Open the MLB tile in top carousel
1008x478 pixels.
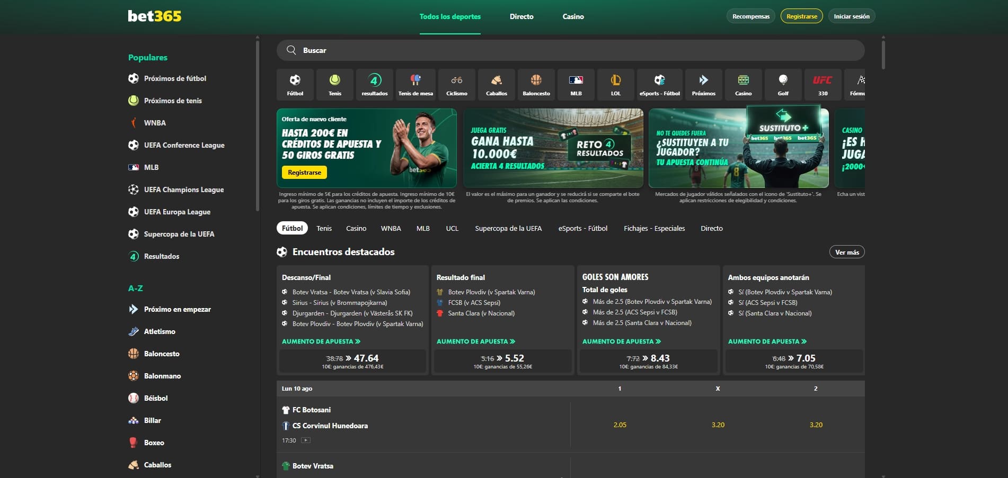tap(576, 84)
